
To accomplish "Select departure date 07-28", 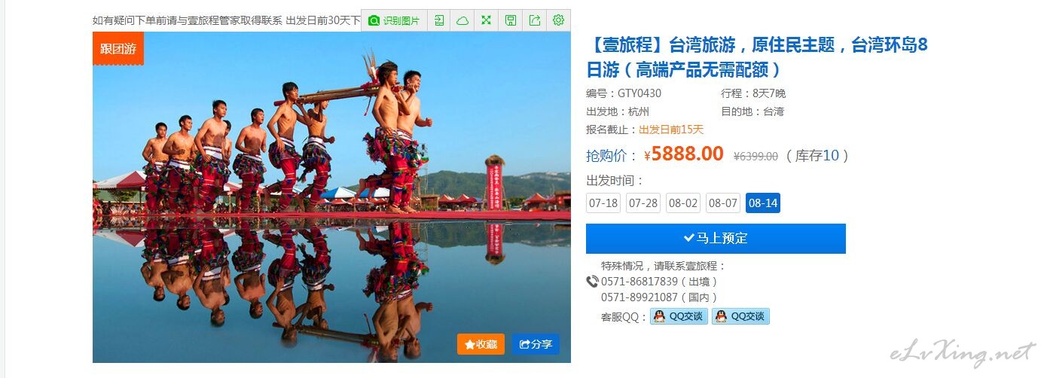I will coord(643,203).
